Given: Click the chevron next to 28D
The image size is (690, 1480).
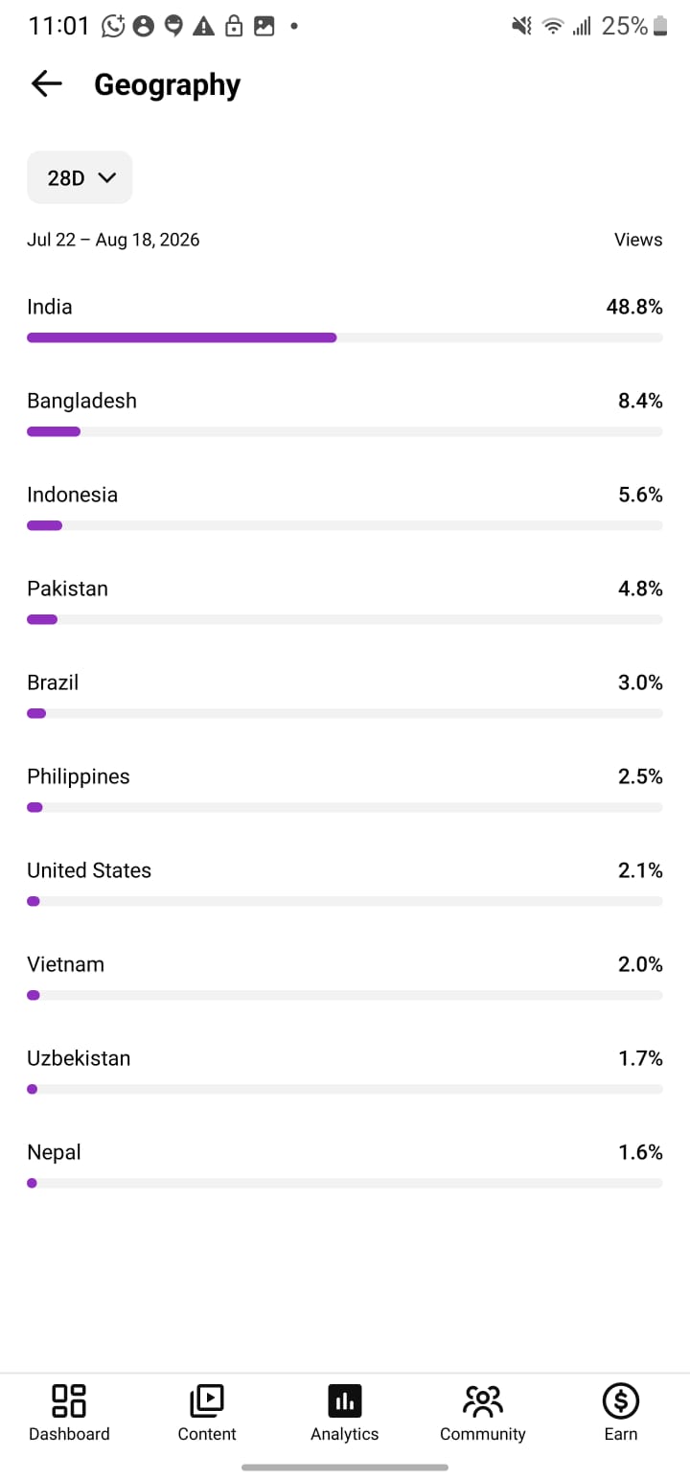Looking at the screenshot, I should coord(106,177).
